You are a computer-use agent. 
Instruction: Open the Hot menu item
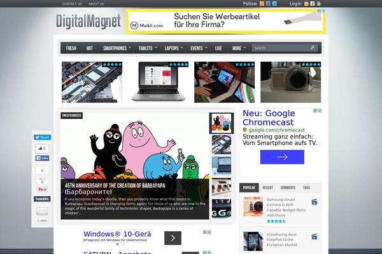(90, 48)
